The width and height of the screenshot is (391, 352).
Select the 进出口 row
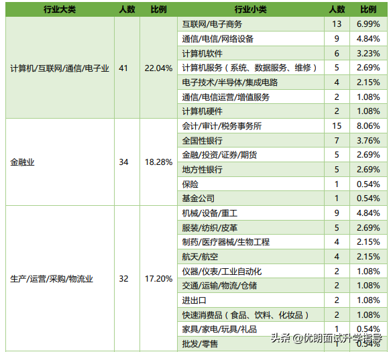[282, 300]
